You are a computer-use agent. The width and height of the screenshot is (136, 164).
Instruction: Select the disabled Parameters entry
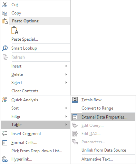[x=103, y=142]
